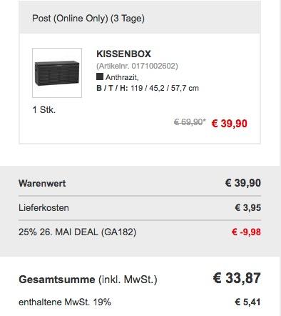The height and width of the screenshot is (316, 281).
Task: Click the total amount € 33,87
Action: [x=237, y=278]
